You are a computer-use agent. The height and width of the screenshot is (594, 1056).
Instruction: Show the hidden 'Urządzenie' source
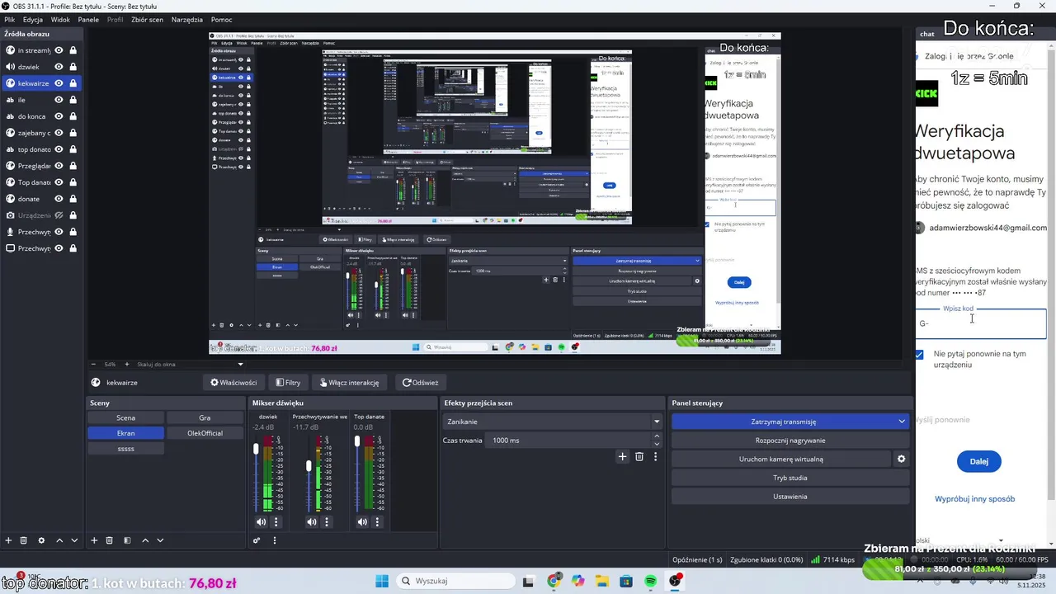pyautogui.click(x=59, y=215)
